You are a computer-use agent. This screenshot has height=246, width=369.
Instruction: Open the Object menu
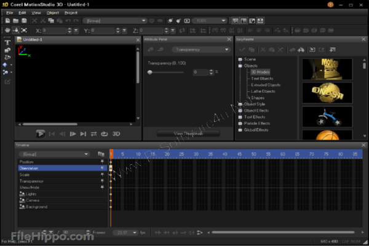pos(53,13)
